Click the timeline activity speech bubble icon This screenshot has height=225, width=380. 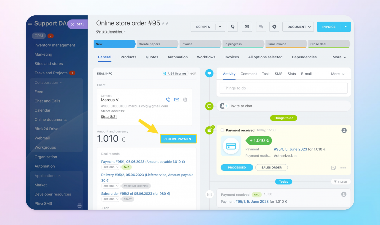[x=209, y=73]
